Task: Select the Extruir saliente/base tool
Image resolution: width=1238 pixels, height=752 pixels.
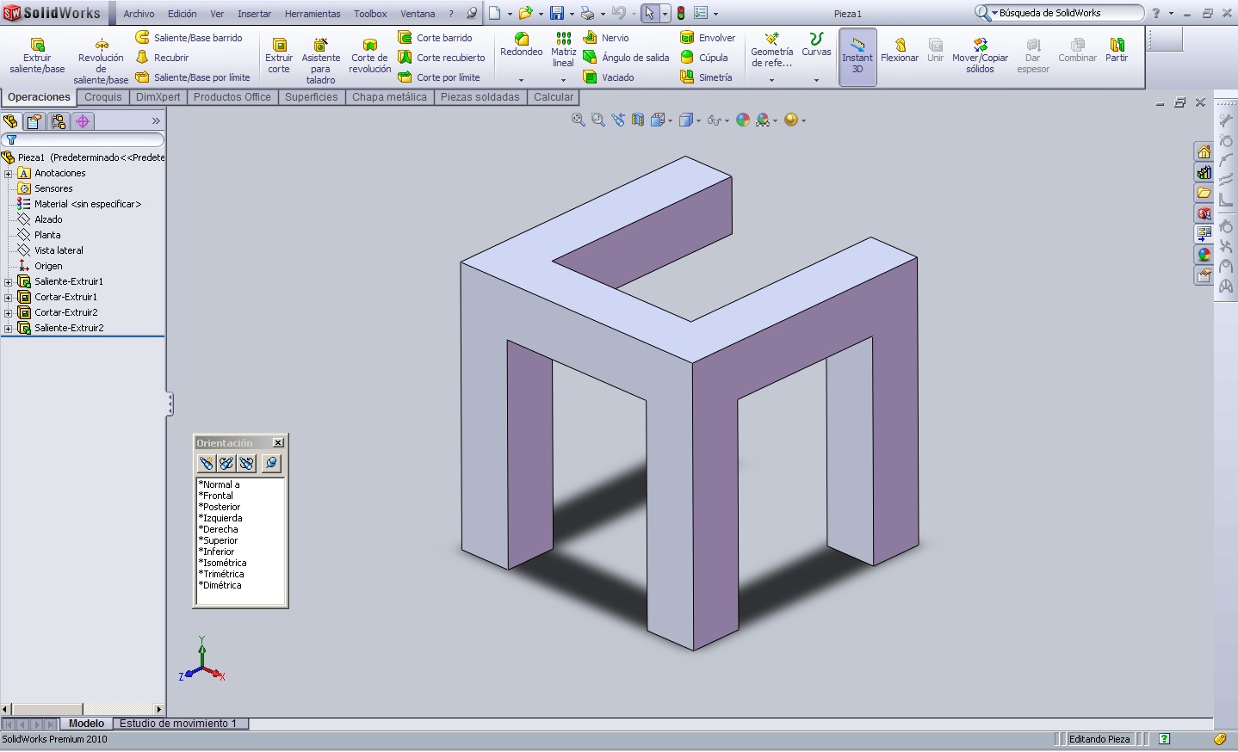Action: point(37,55)
